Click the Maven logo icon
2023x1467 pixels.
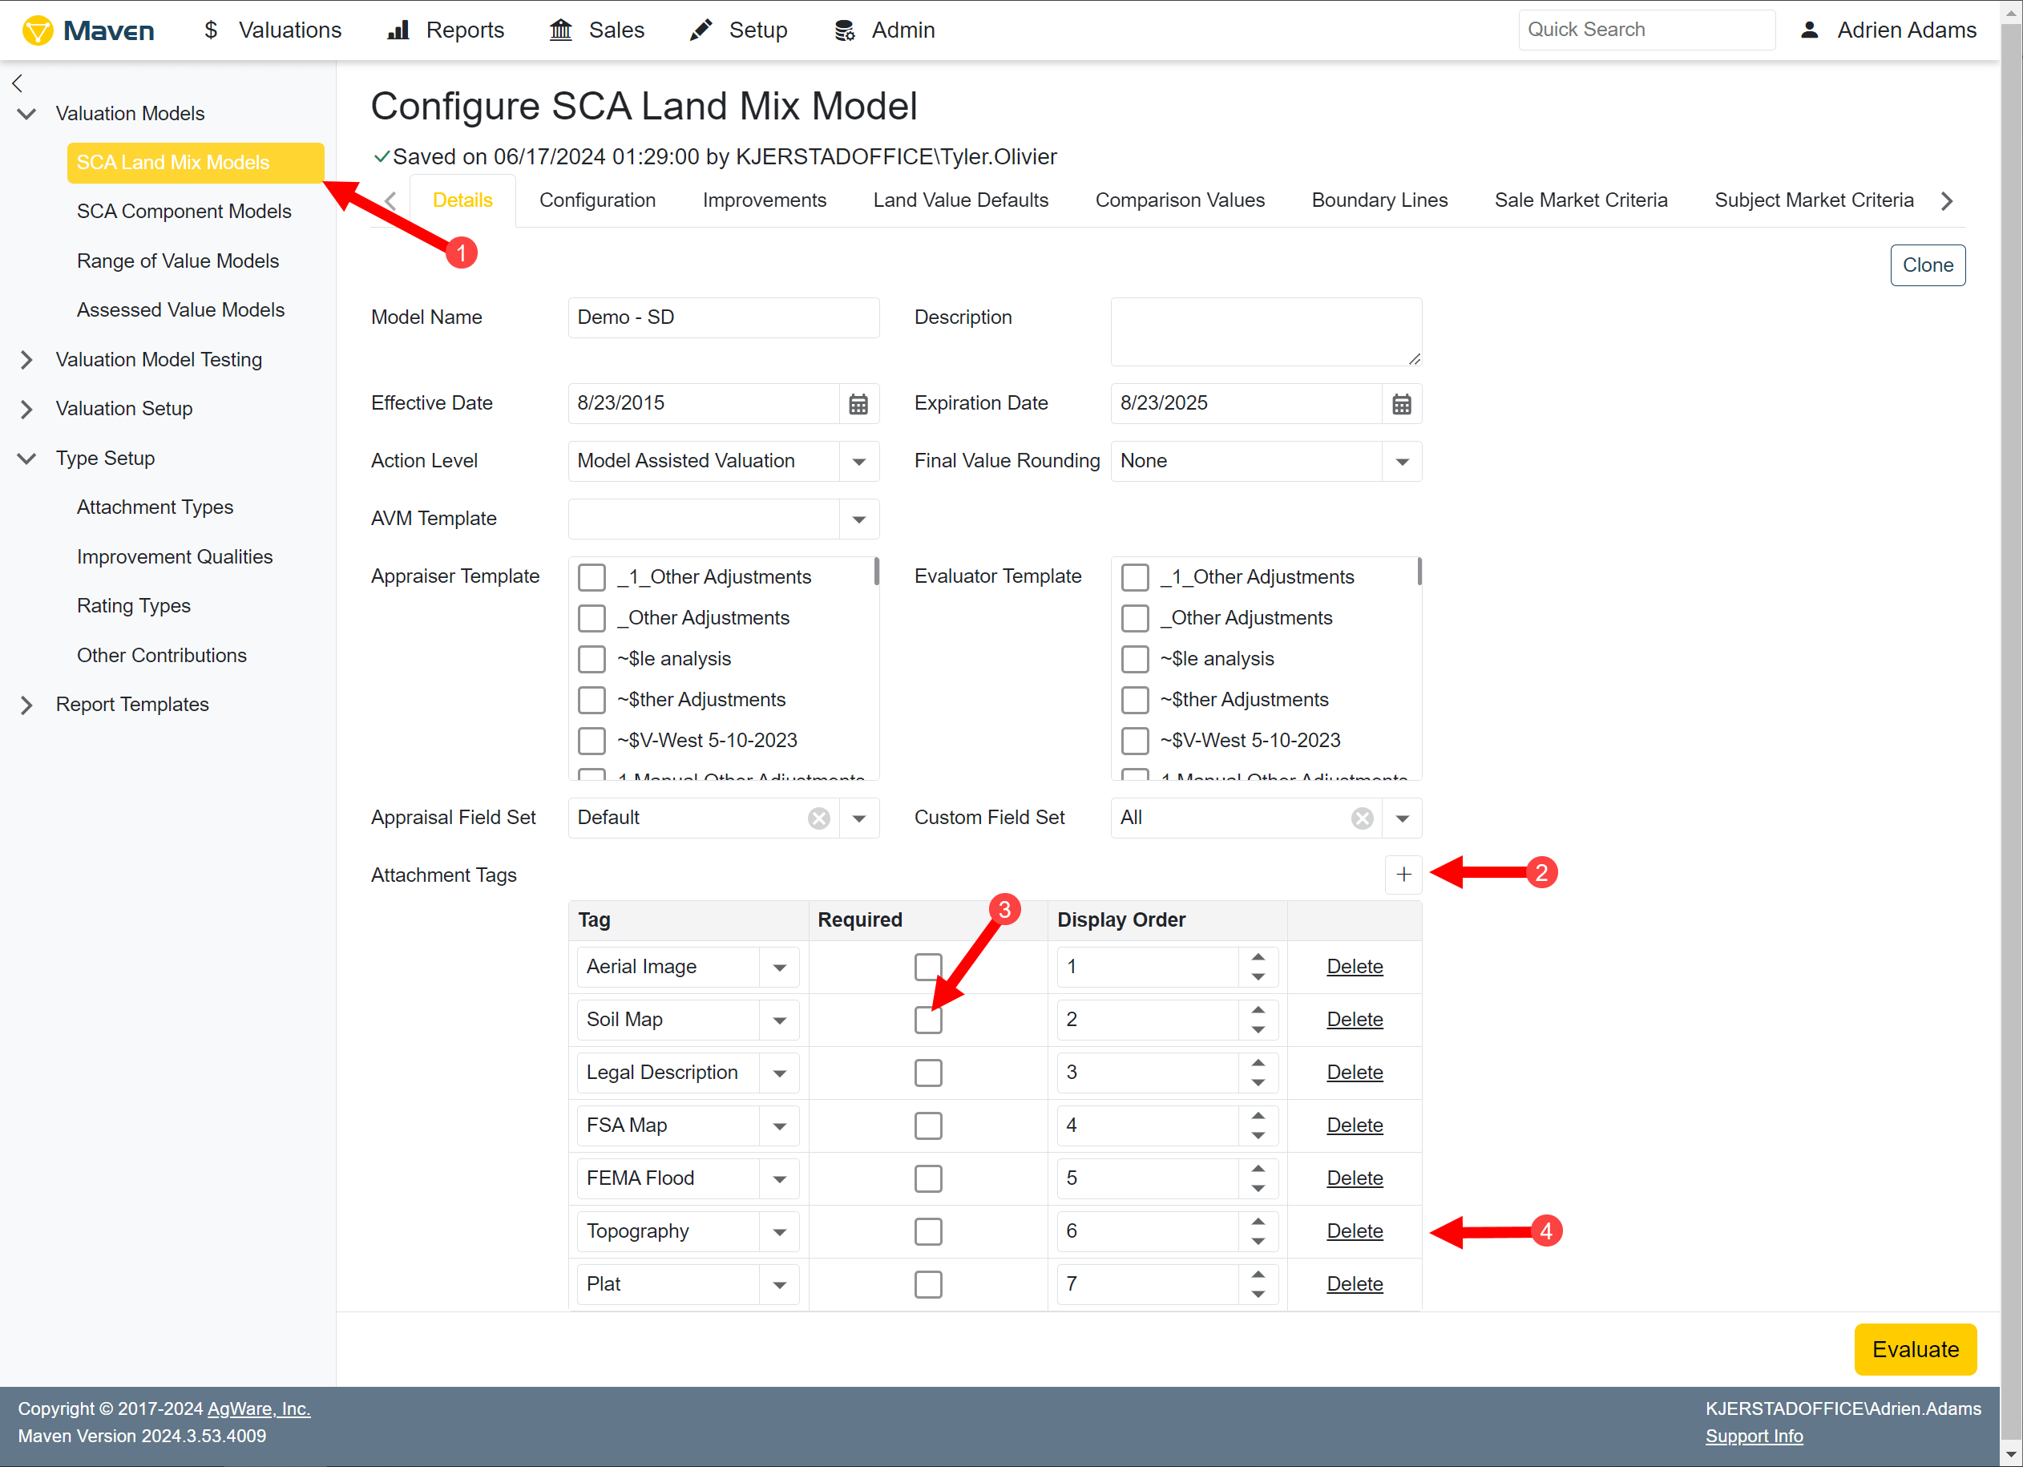[x=38, y=30]
